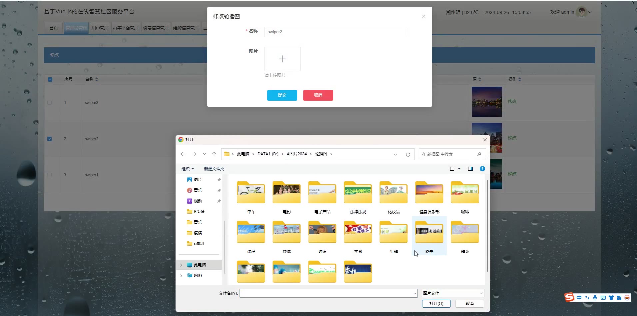Go up one folder level

(x=214, y=154)
